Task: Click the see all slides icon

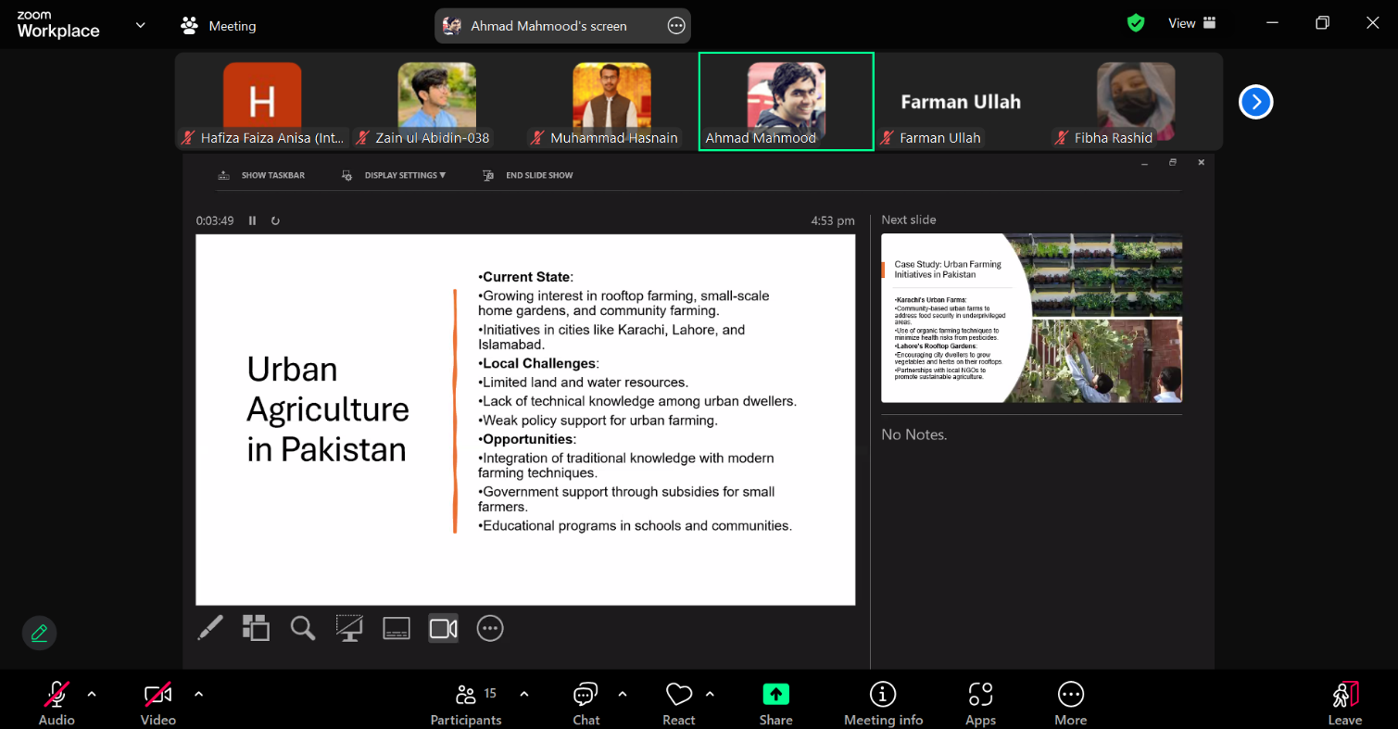Action: pyautogui.click(x=256, y=628)
